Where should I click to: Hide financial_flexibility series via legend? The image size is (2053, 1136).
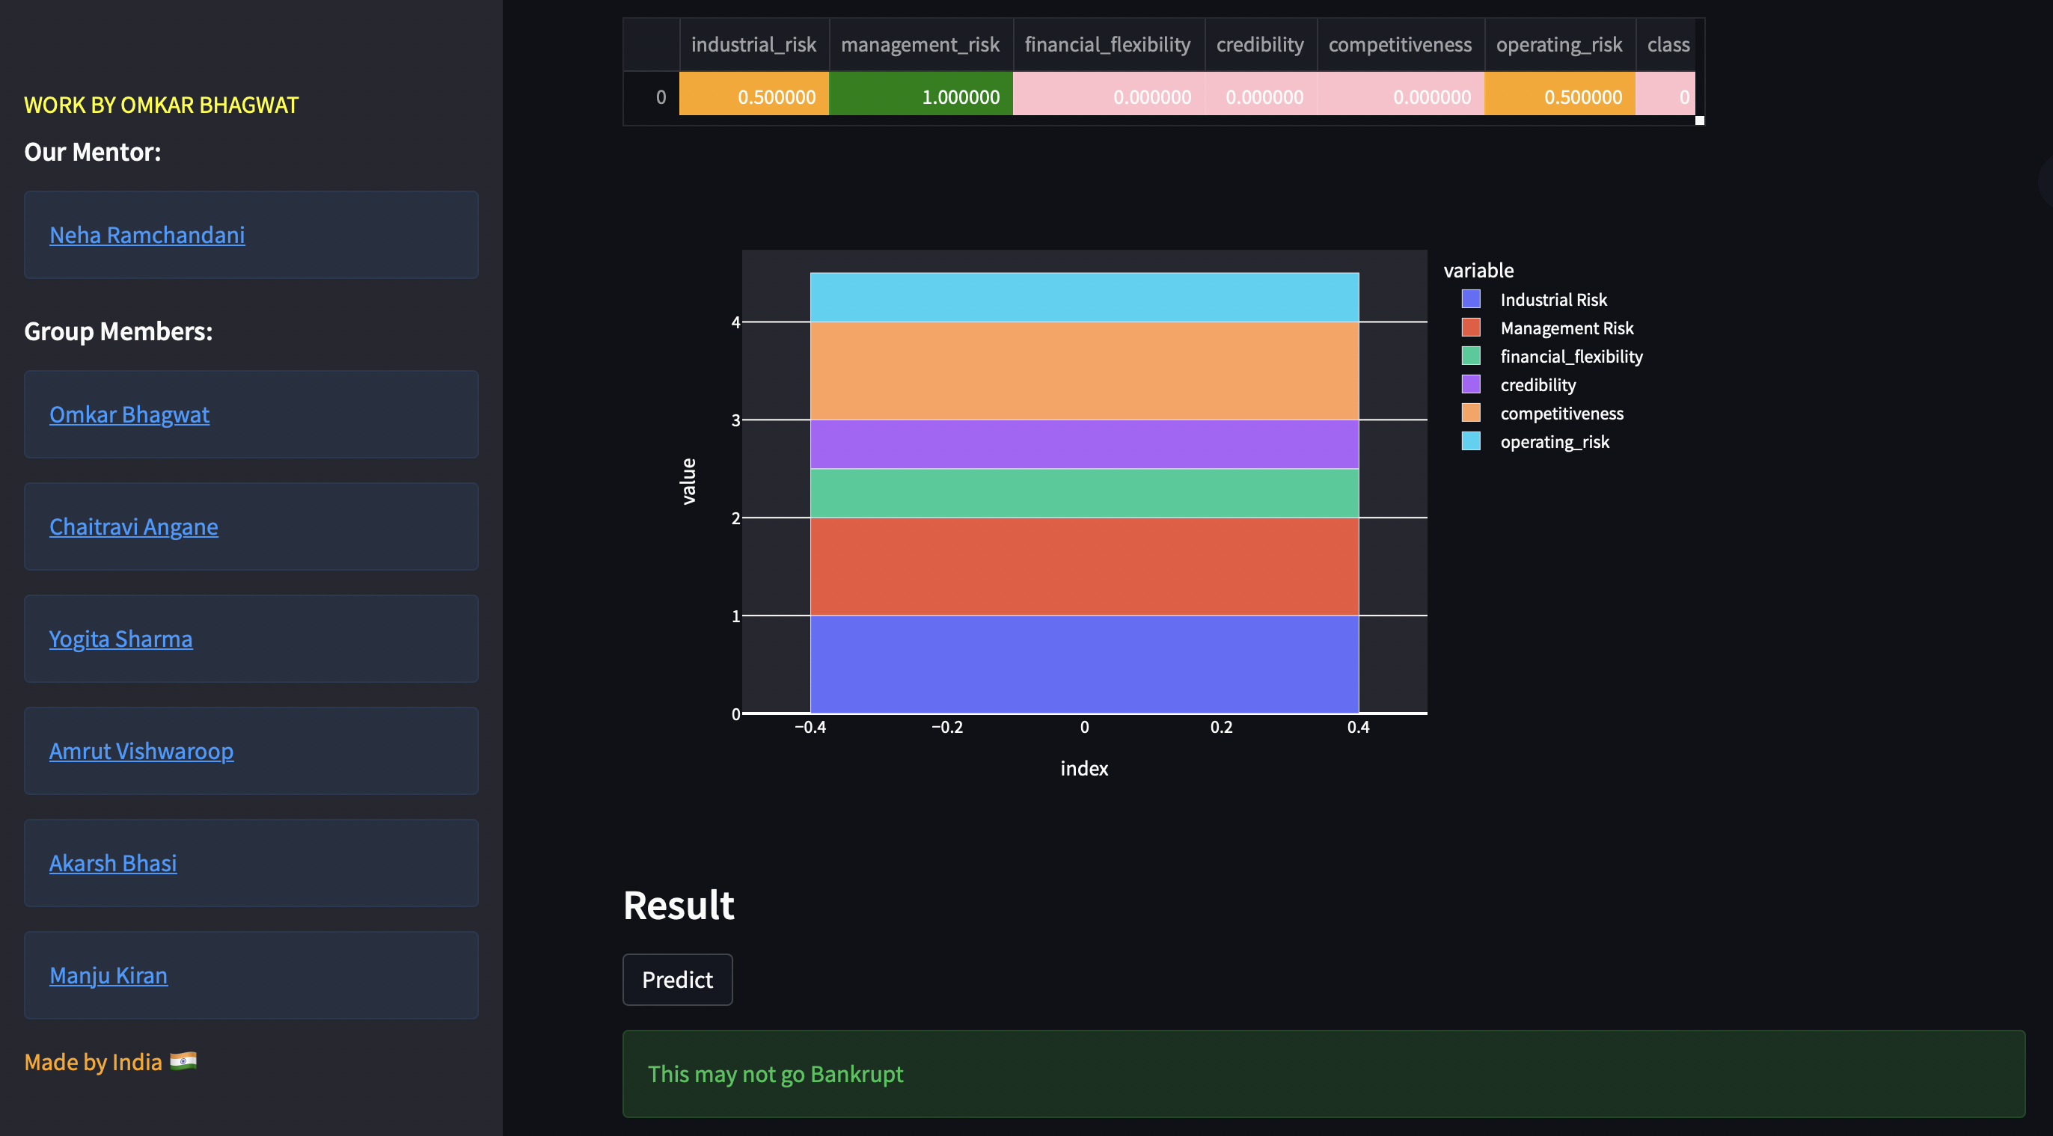(x=1570, y=357)
